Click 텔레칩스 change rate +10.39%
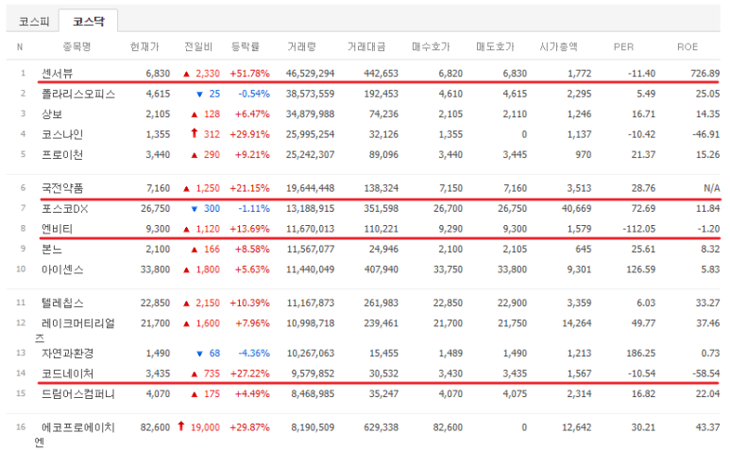This screenshot has width=730, height=451. tap(249, 303)
